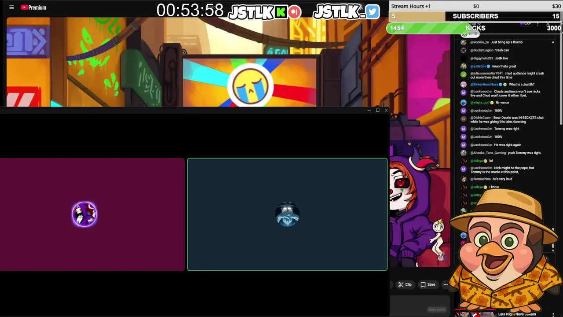Viewport: 563px width, 317px height.
Task: Maximize the call window
Action: pyautogui.click(x=377, y=110)
